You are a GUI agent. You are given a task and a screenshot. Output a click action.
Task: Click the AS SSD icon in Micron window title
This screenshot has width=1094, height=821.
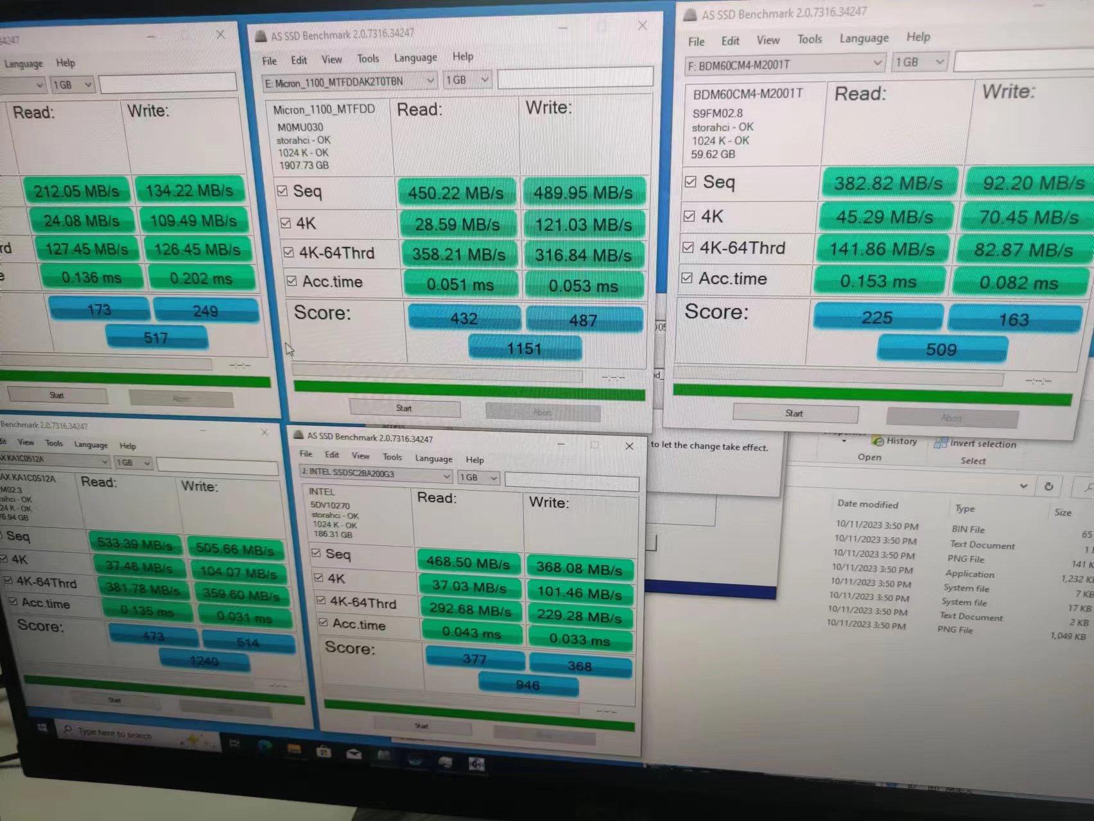[x=261, y=36]
